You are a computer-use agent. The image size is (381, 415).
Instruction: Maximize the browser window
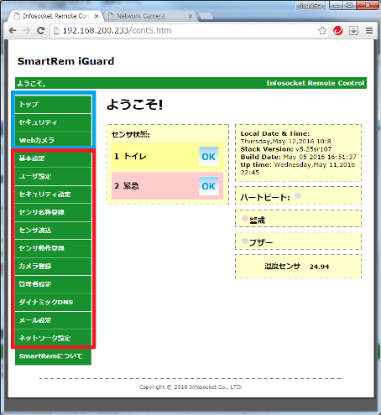click(x=350, y=5)
